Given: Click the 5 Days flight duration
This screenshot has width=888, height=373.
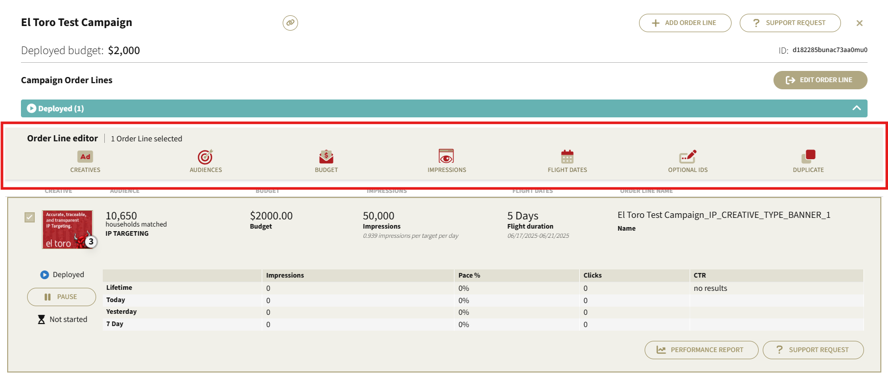Looking at the screenshot, I should coord(522,216).
